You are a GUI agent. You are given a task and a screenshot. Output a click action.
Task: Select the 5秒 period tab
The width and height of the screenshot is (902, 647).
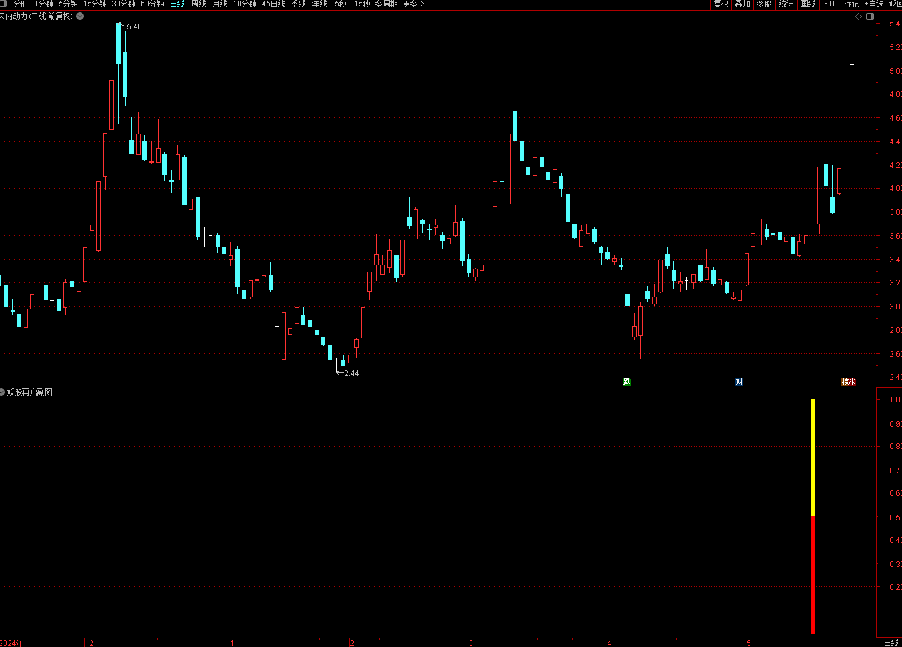coord(340,4)
